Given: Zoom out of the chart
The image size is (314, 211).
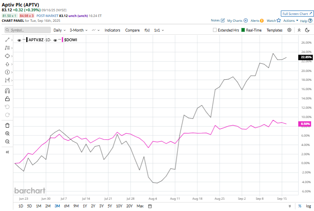Looking at the screenshot, I should click(x=7, y=141).
